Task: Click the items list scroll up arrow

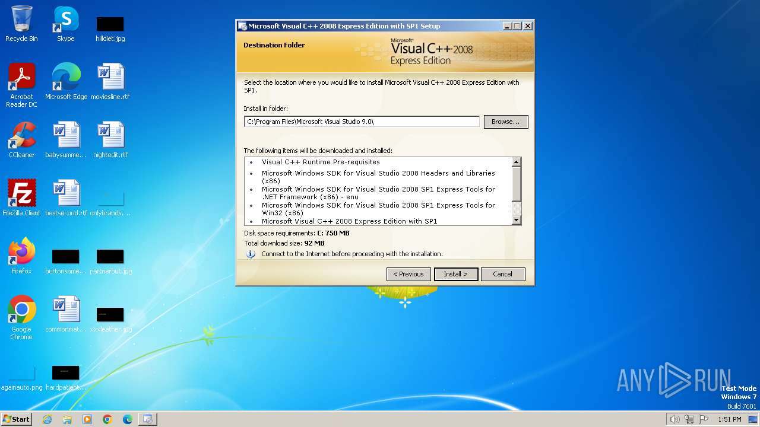Action: pos(516,162)
